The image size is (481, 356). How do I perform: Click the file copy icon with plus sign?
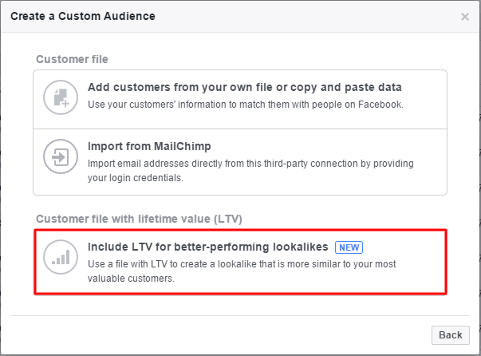pos(61,97)
